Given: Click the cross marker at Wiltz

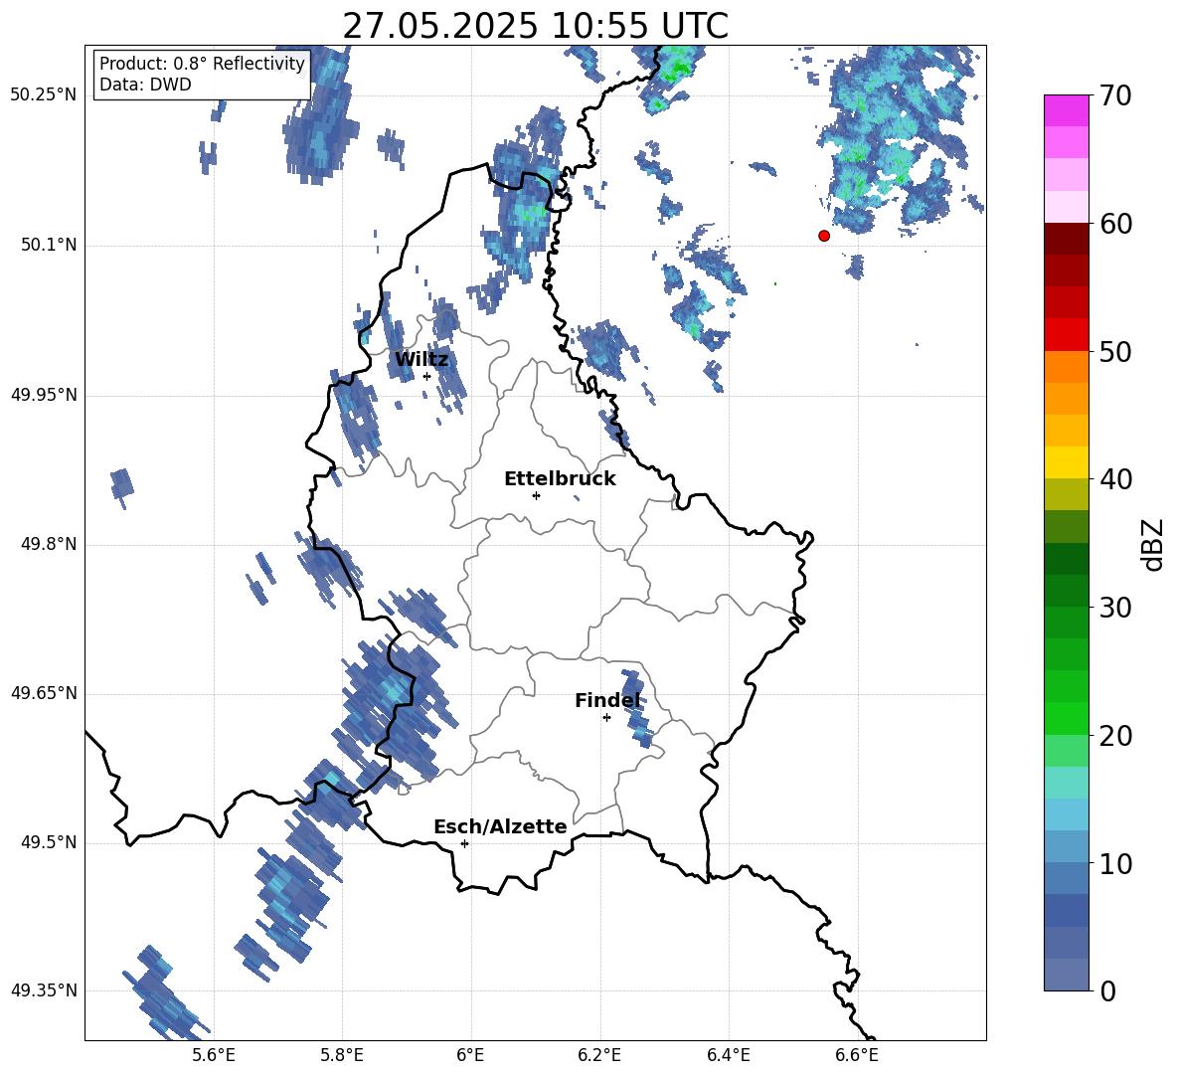Looking at the screenshot, I should (x=426, y=376).
